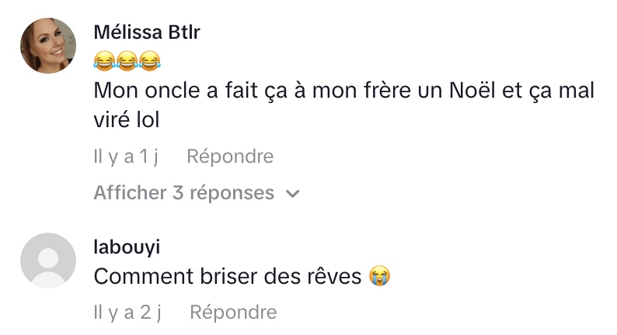Click Mélissa Btlr's profile picture
617x335 pixels.
point(48,46)
